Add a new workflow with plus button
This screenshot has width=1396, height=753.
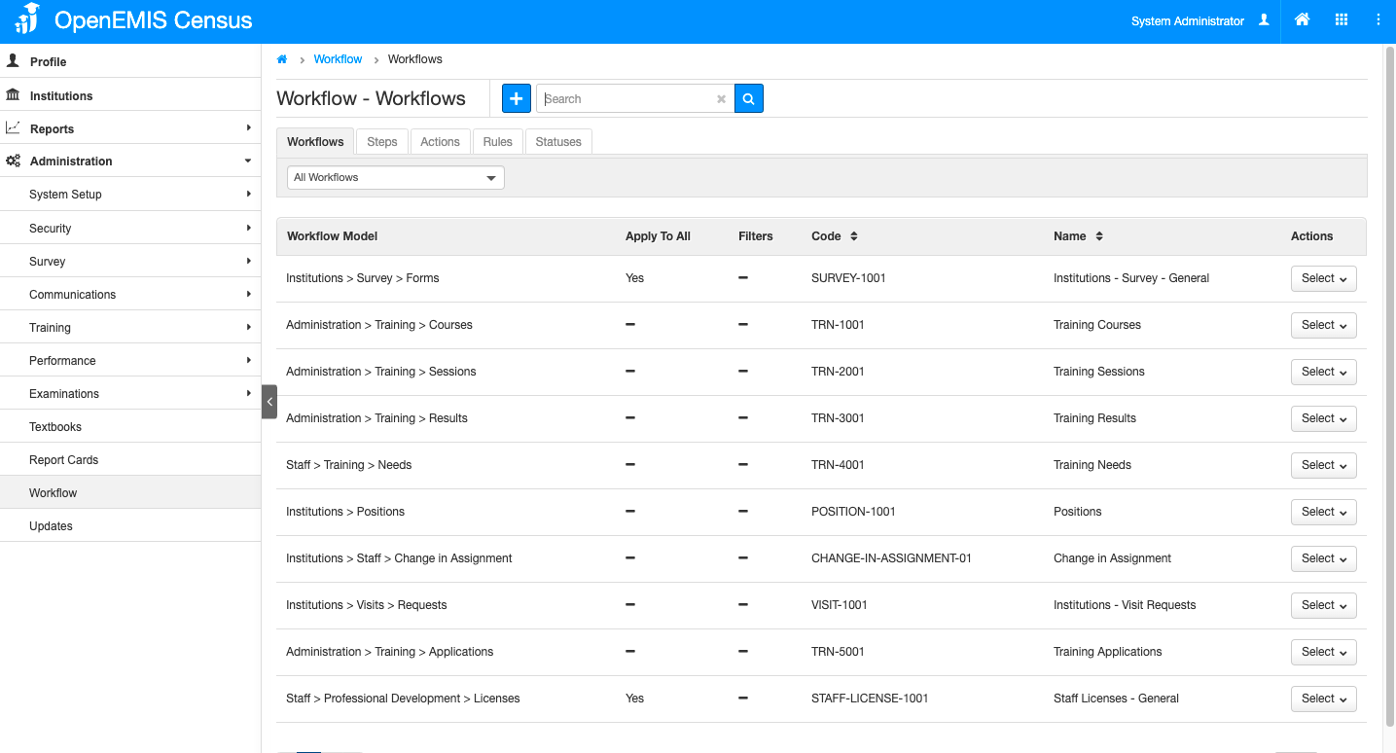pyautogui.click(x=516, y=98)
